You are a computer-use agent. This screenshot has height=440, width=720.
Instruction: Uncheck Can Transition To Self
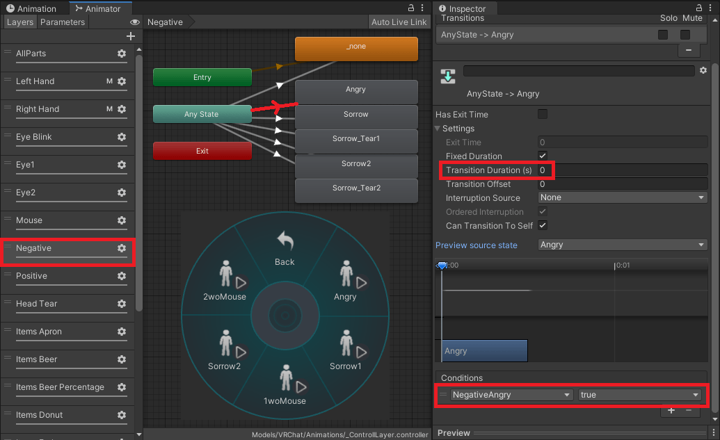[x=544, y=225]
